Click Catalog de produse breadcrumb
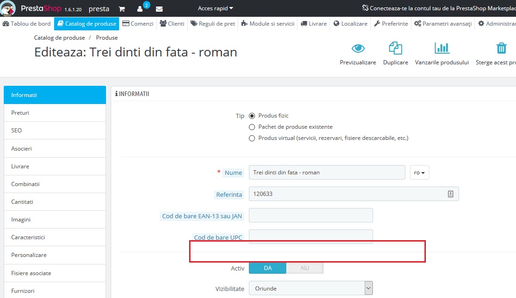 click(60, 38)
